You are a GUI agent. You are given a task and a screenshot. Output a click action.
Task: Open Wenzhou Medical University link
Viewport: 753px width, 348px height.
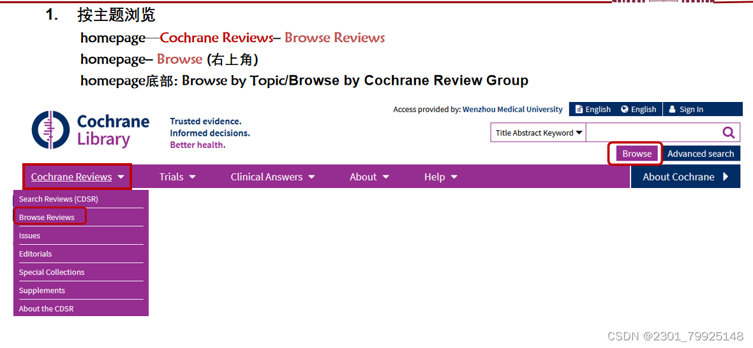512,109
